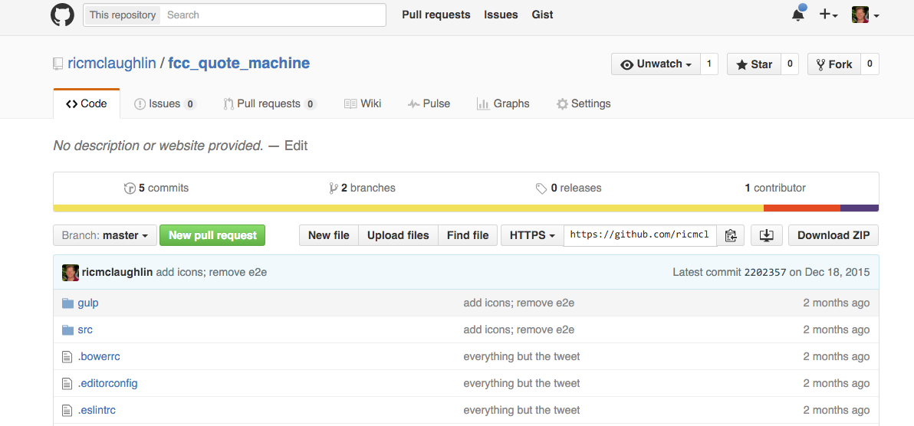Open notifications bell icon
Viewport: 914px width, 426px height.
tap(798, 14)
